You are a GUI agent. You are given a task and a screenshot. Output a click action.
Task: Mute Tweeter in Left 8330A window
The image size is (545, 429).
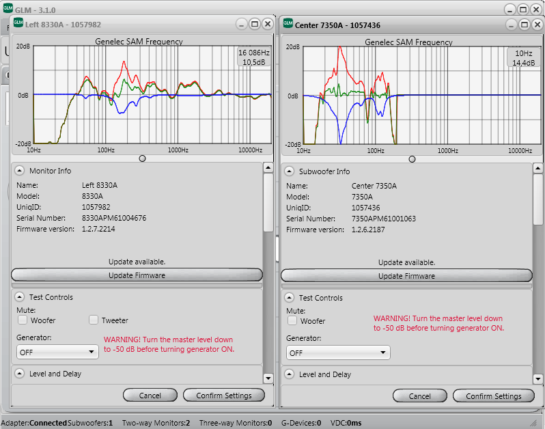94,320
